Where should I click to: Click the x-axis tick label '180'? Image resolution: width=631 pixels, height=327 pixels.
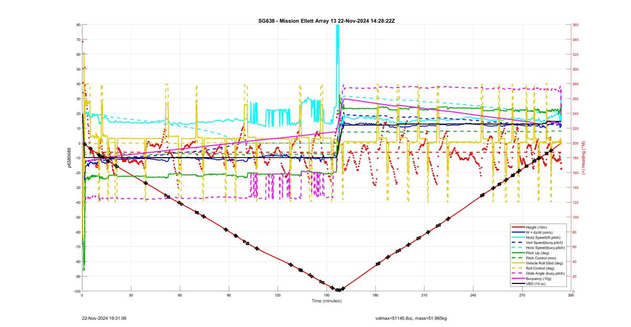pos(375,295)
